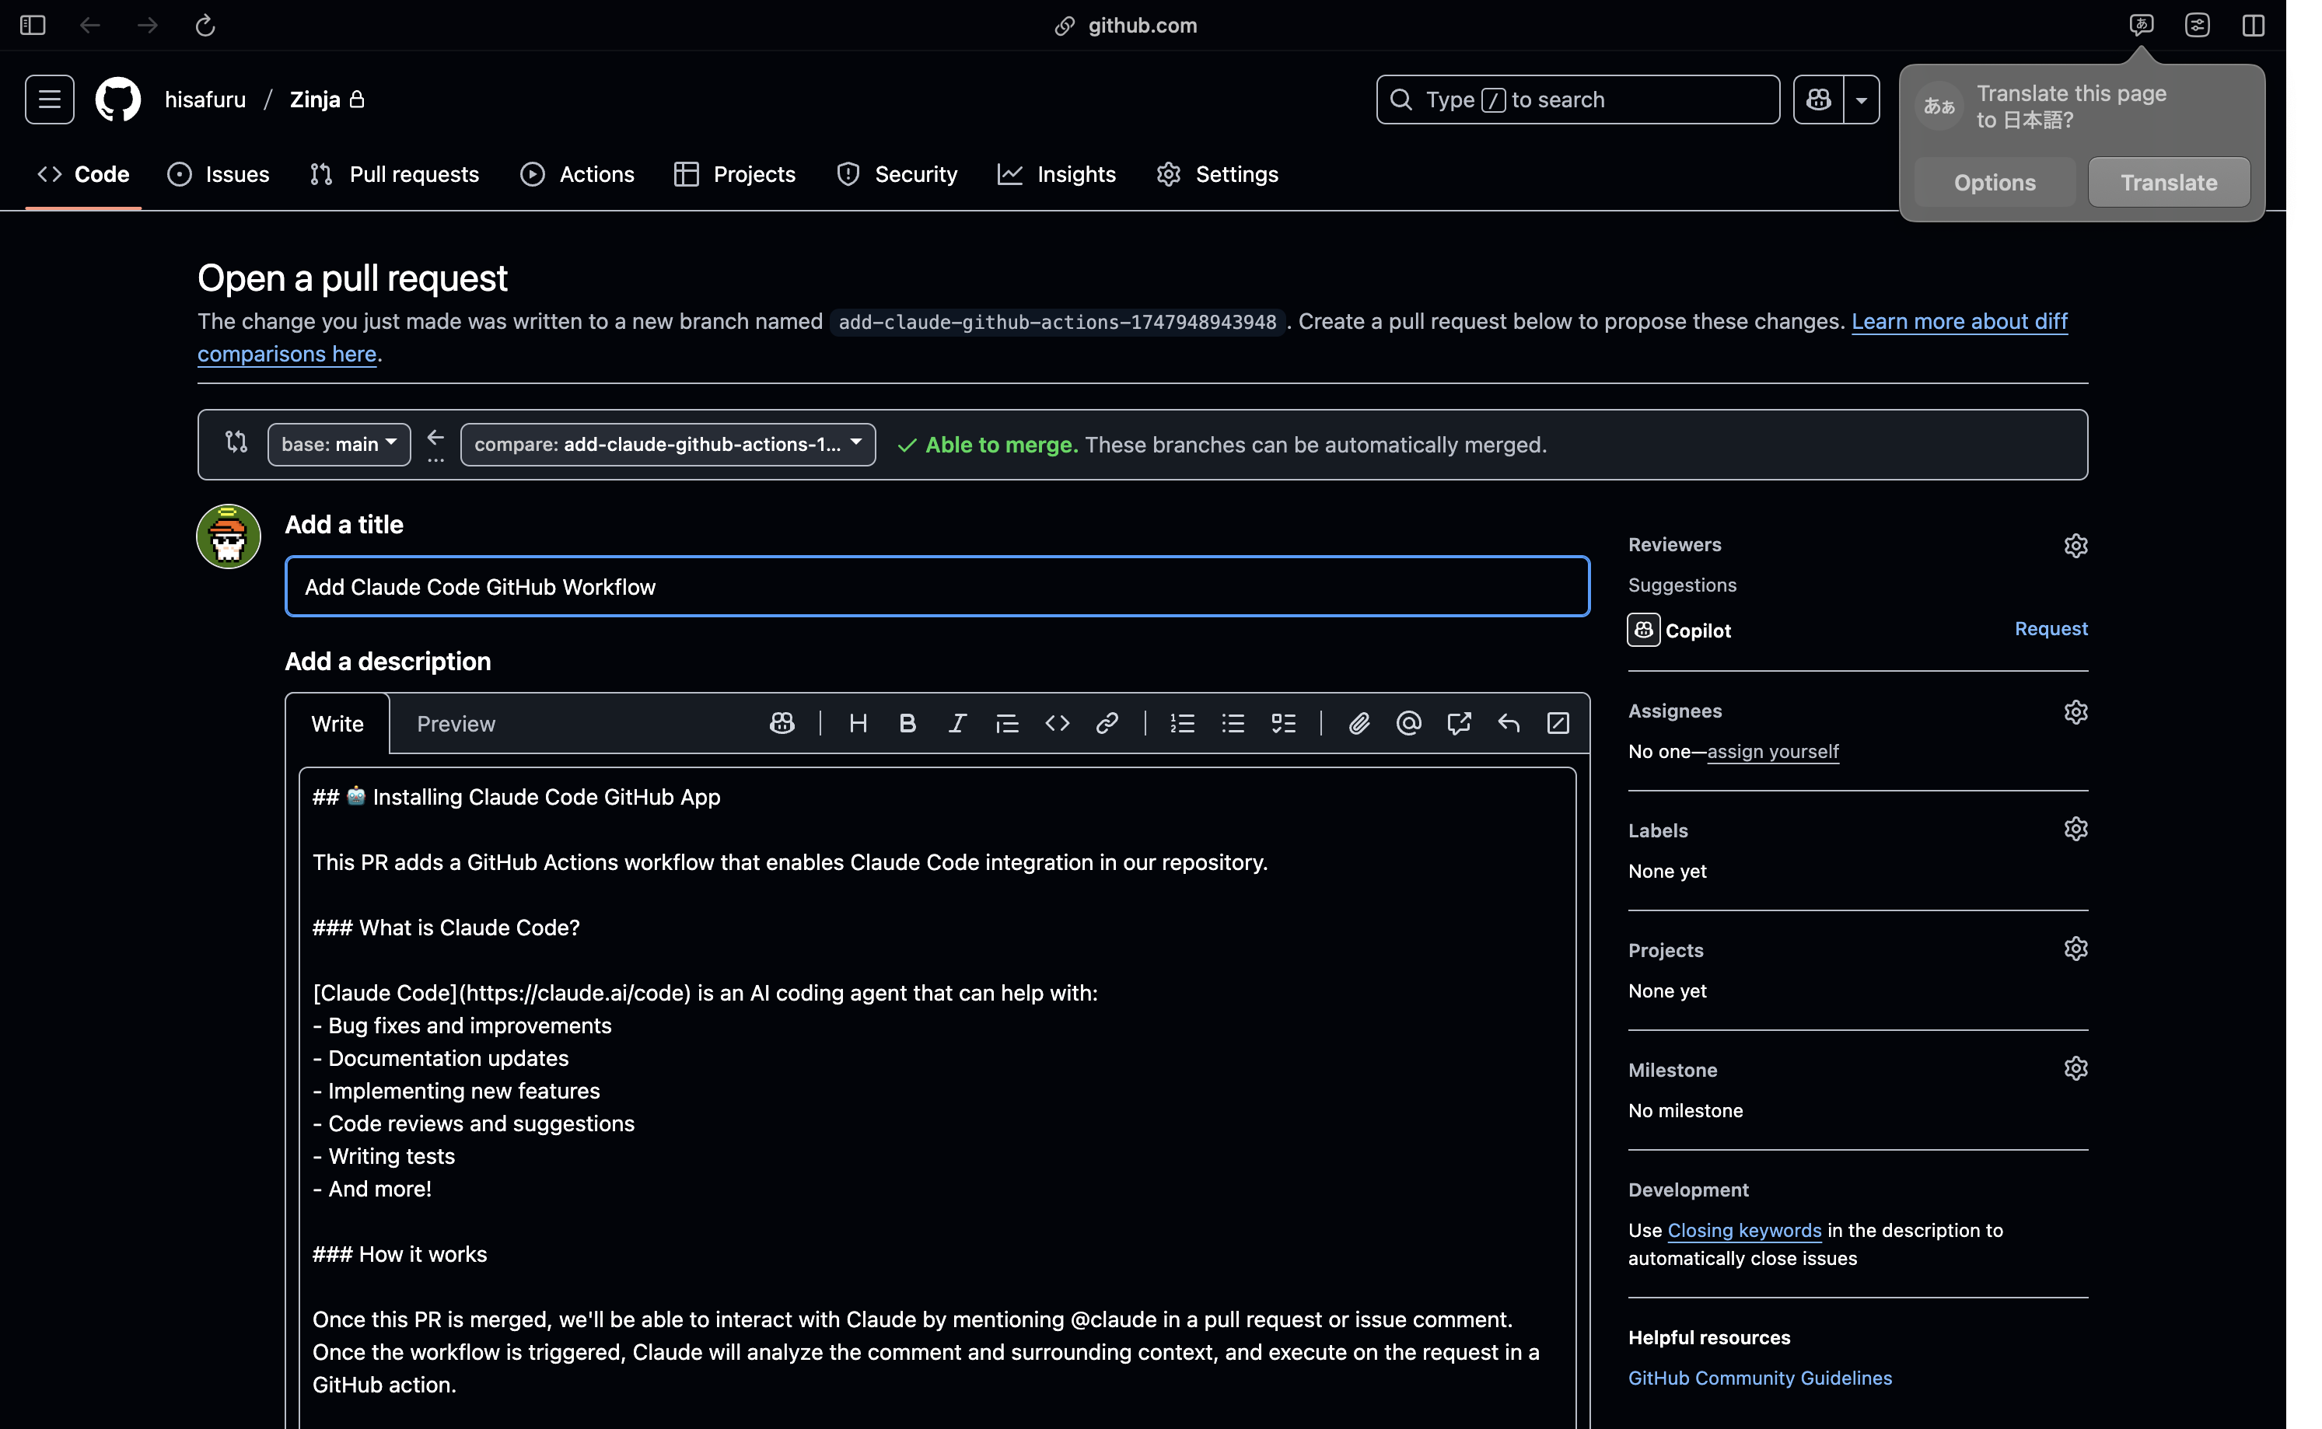Open the Labels gear settings
The image size is (2322, 1429).
pos(2075,829)
